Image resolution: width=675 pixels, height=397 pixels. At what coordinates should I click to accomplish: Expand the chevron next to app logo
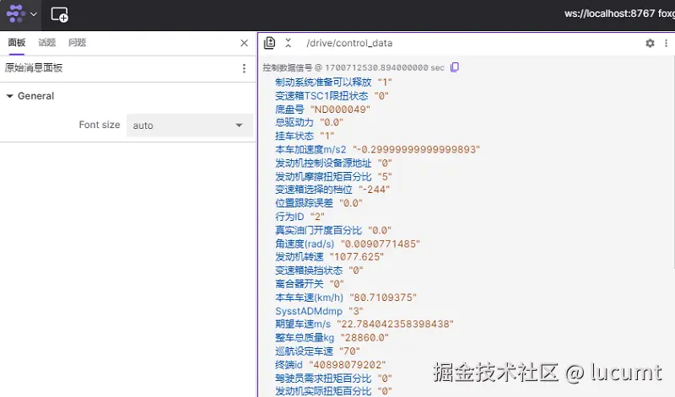coord(34,14)
